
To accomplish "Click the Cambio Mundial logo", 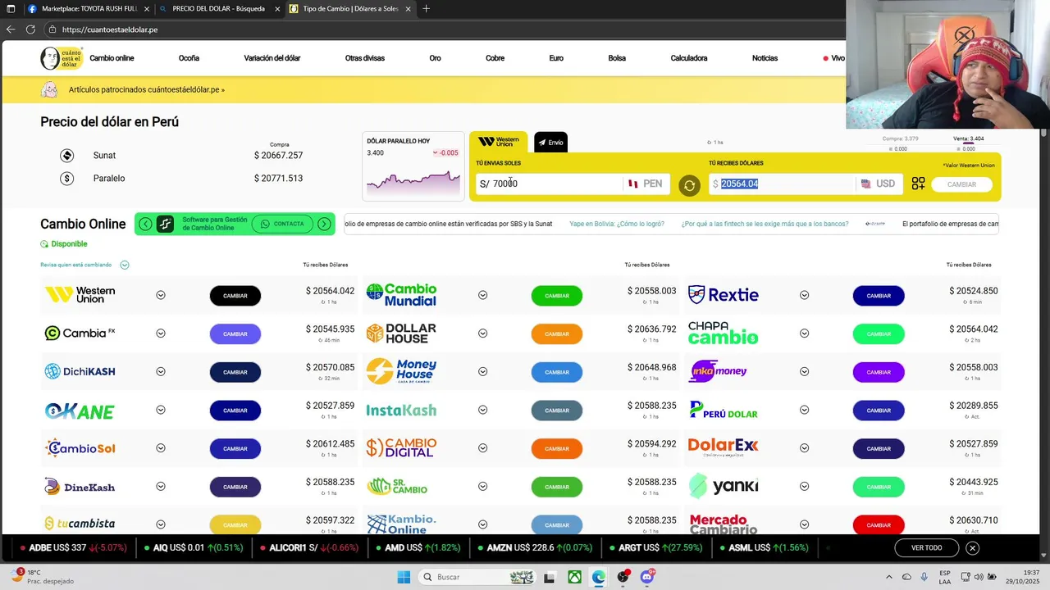I will coord(401,295).
